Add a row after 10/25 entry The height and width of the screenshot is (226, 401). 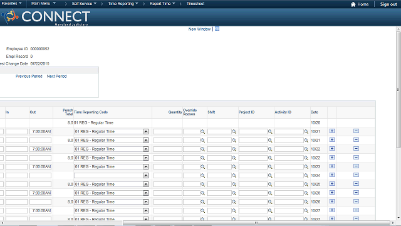[332, 184]
